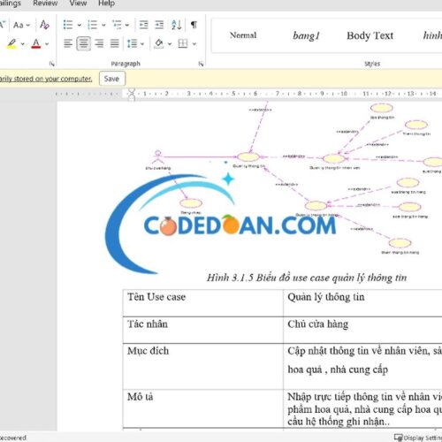442x442 pixels.
Task: Apply the red font color
Action: pos(36,43)
